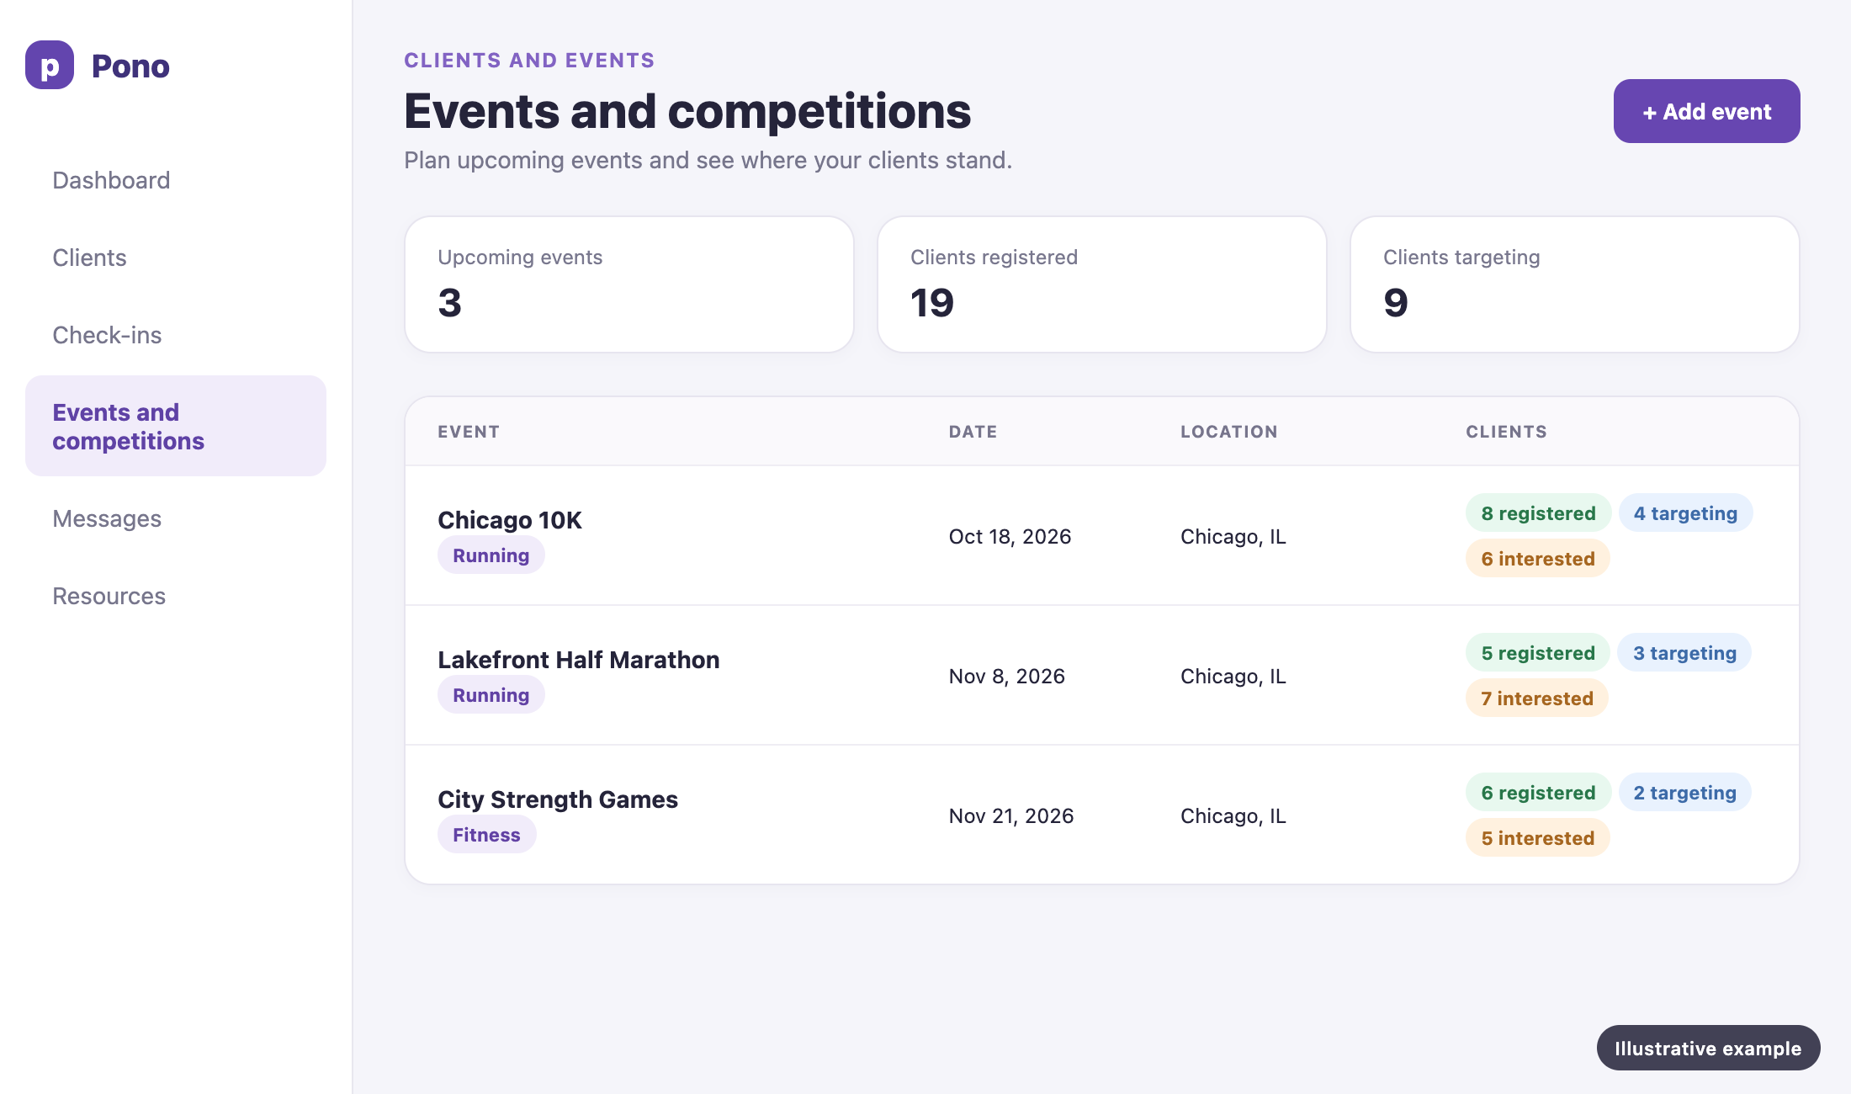Click Lakefront Half Marathon's location cell

1233,677
